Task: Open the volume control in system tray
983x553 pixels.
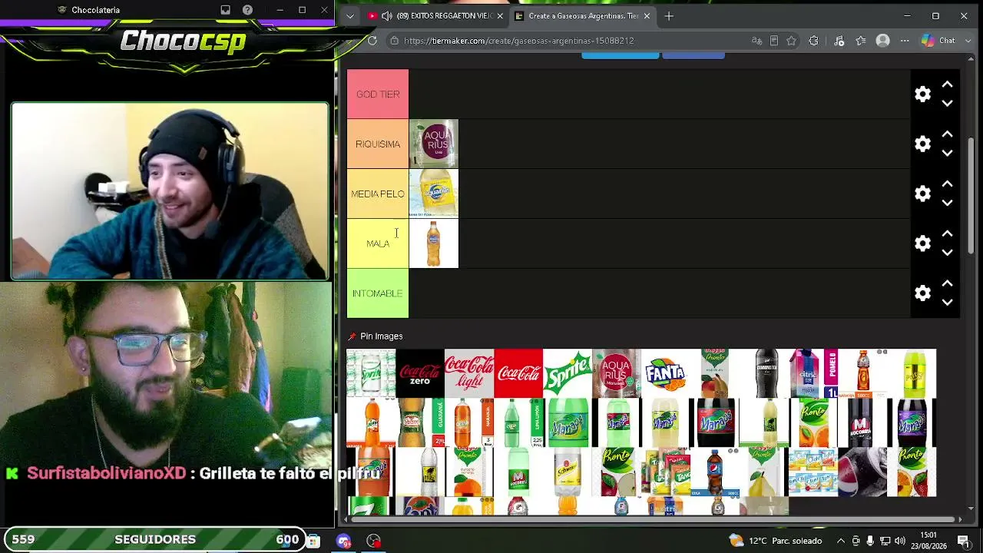Action: pyautogui.click(x=900, y=541)
